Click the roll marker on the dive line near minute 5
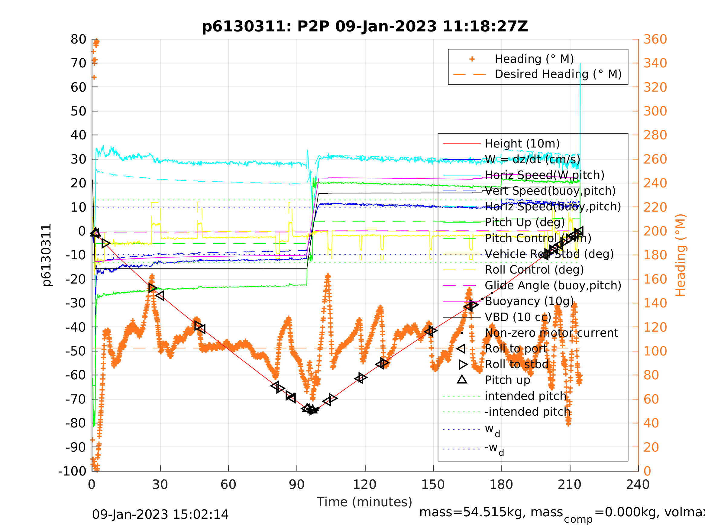Image resolution: width=705 pixels, height=529 pixels. tap(106, 244)
